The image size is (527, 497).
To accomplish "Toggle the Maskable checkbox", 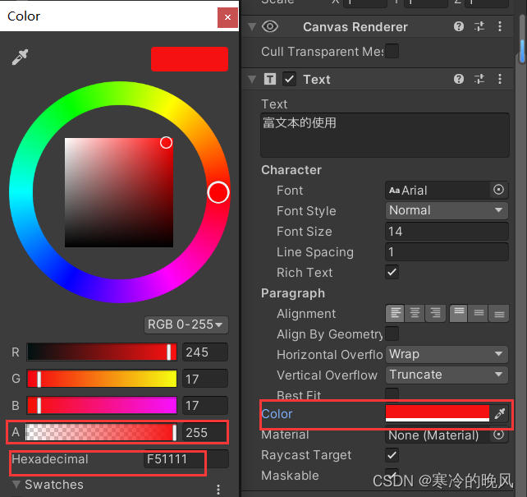I will coord(392,474).
